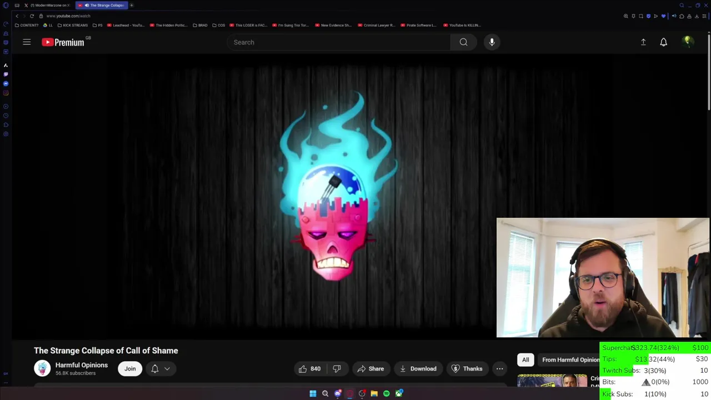The height and width of the screenshot is (400, 711).
Task: Open the extensions cube icon
Action: 682,16
